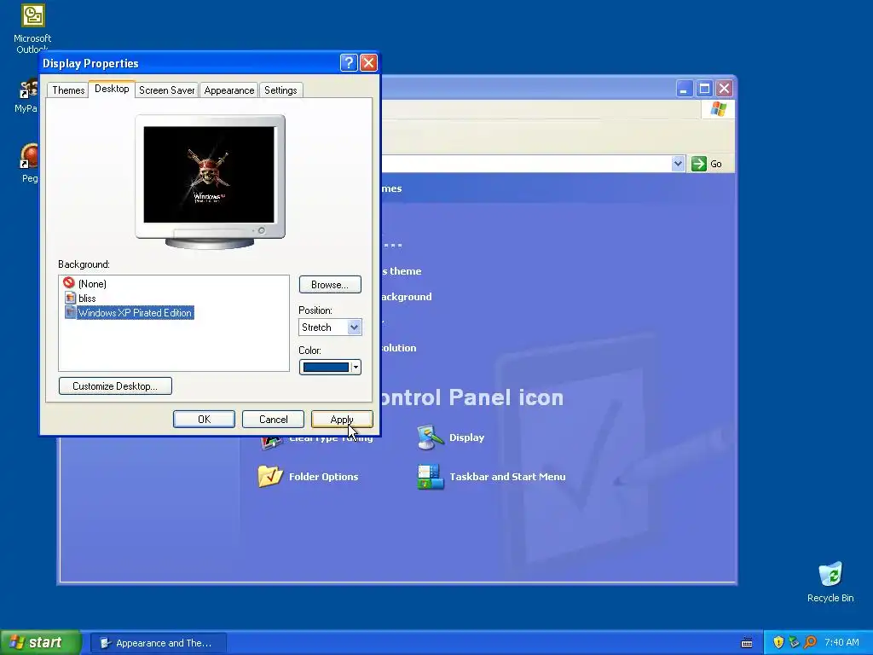The height and width of the screenshot is (655, 873).
Task: Click the help question mark button
Action: click(349, 62)
